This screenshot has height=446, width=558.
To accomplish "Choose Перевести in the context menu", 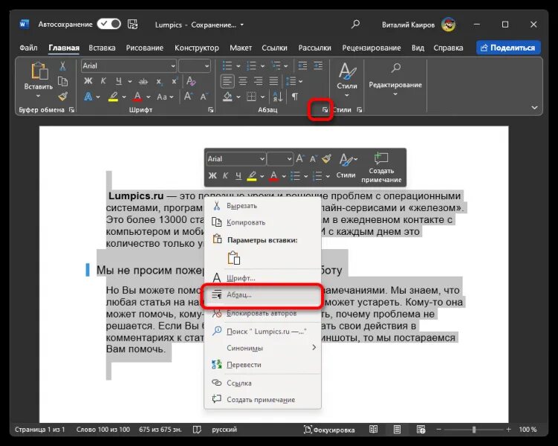I will point(262,365).
